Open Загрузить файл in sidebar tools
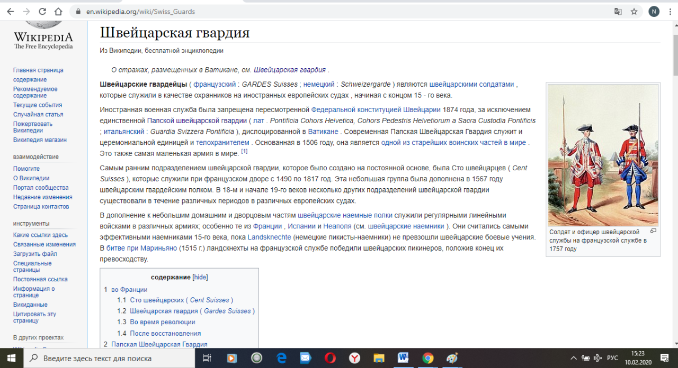 point(35,254)
